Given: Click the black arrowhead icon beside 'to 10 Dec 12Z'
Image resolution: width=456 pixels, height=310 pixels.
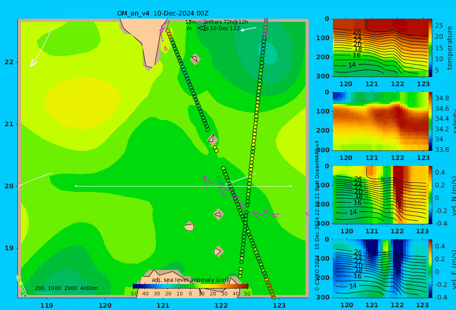Looking at the screenshot, I should [x=202, y=28].
